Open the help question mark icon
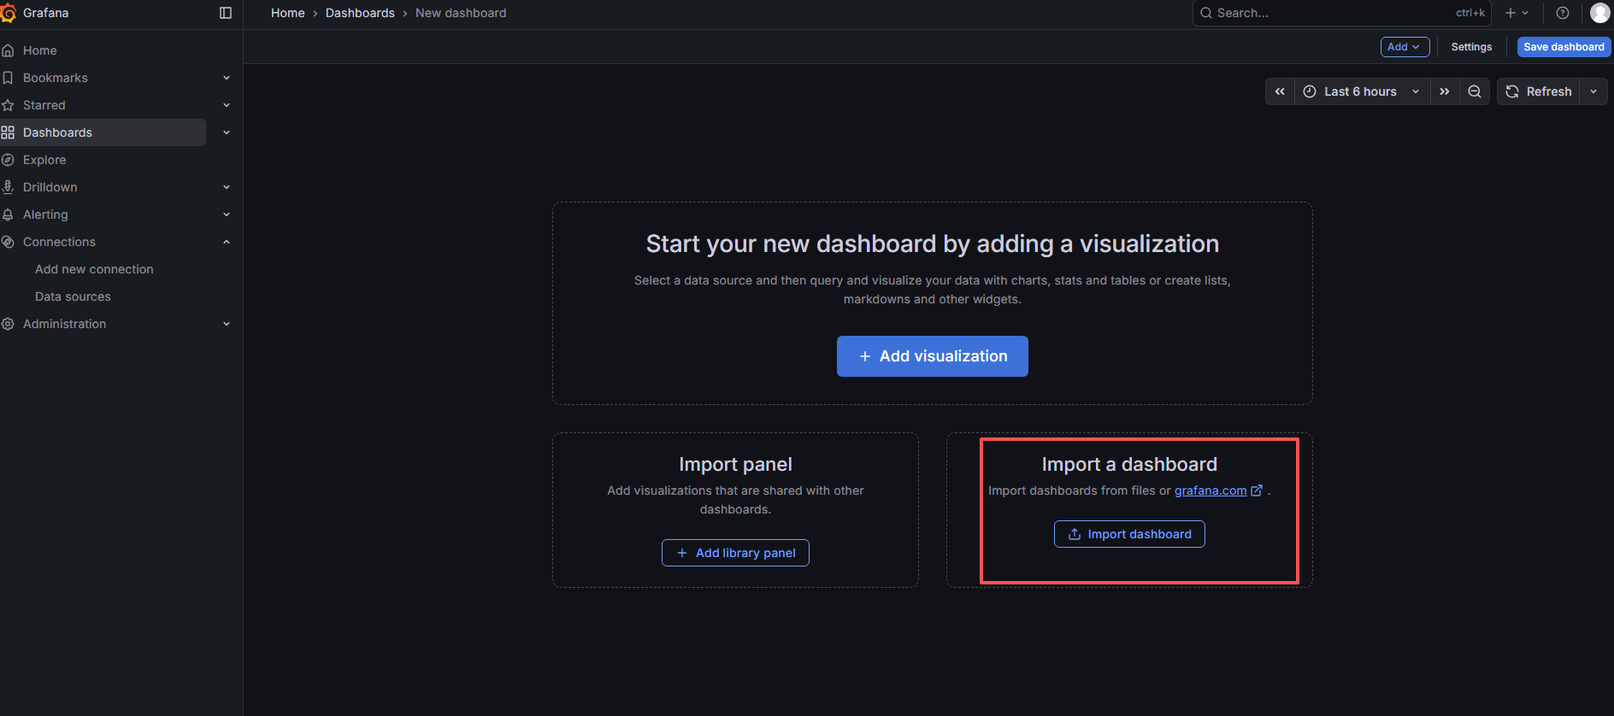The image size is (1614, 716). (x=1563, y=13)
